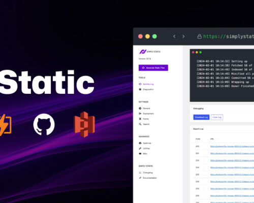Open the Changelog entry
This screenshot has width=254, height=203.
tap(146, 173)
